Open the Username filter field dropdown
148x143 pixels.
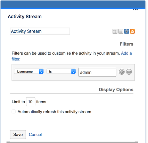tap(29, 71)
